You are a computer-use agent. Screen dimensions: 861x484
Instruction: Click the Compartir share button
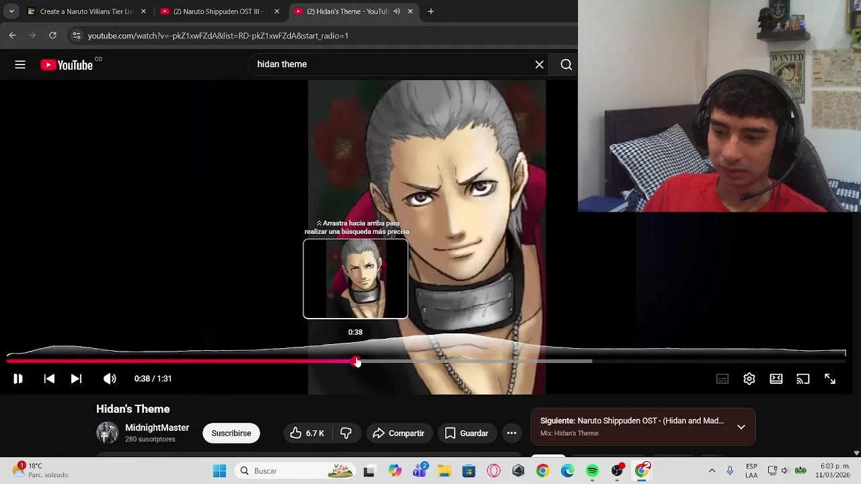point(398,434)
